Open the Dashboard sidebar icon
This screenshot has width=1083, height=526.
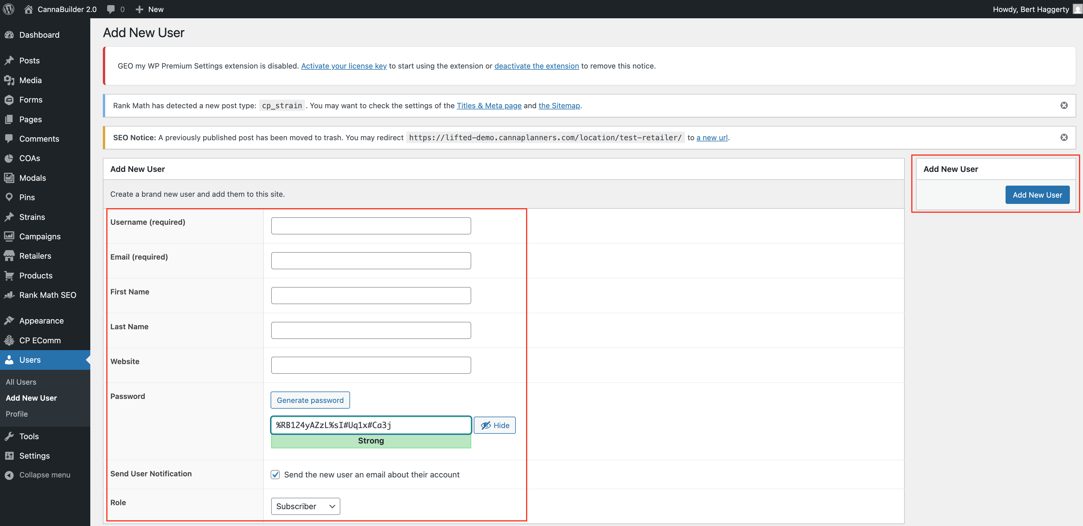click(9, 35)
